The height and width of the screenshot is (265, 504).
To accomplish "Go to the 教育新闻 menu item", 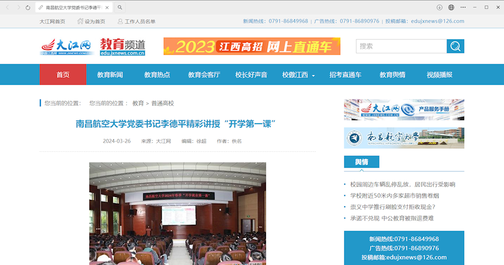I will (x=110, y=75).
